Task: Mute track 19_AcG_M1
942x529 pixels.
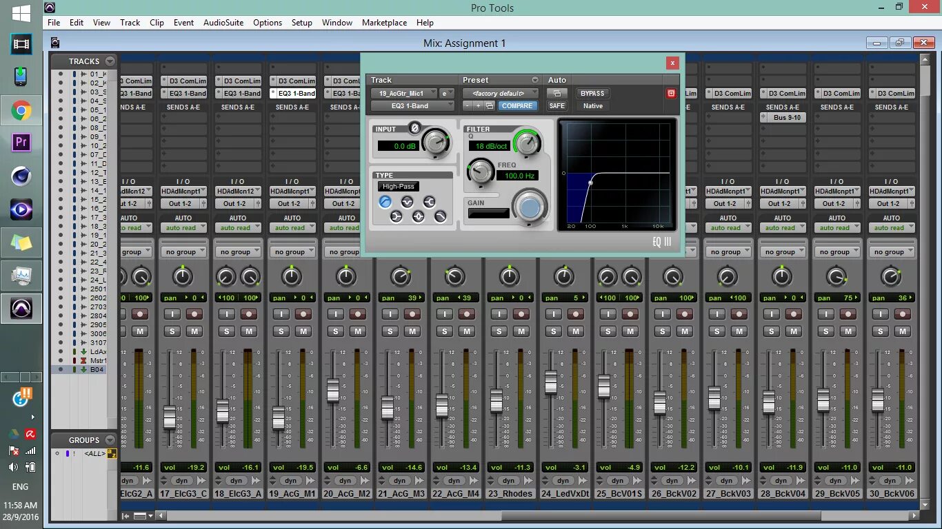Action: click(x=303, y=331)
